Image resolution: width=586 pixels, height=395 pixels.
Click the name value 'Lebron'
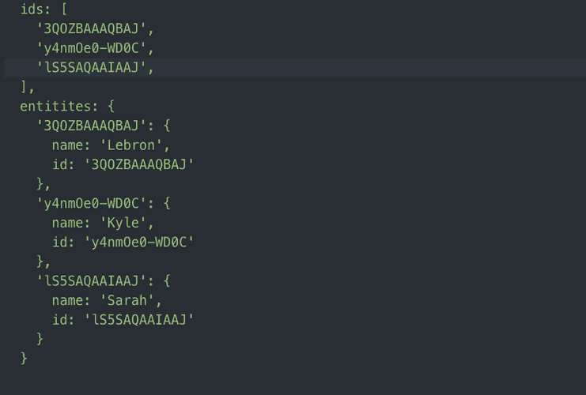[131, 145]
